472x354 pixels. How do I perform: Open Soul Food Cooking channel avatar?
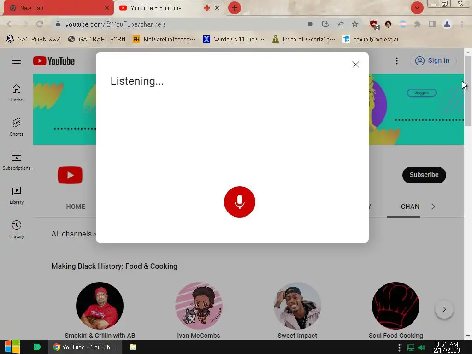pyautogui.click(x=396, y=306)
